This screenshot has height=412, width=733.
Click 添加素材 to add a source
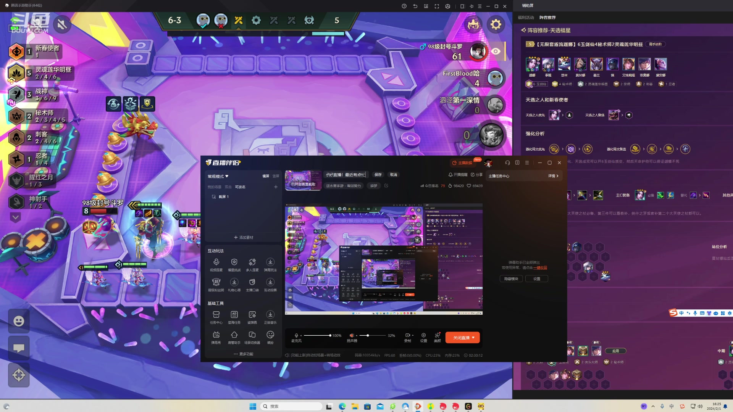(244, 237)
